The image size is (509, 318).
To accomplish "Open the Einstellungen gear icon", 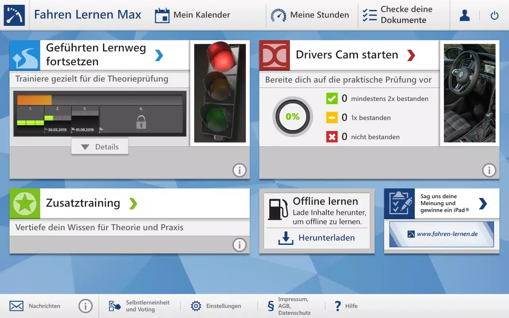I will point(196,306).
